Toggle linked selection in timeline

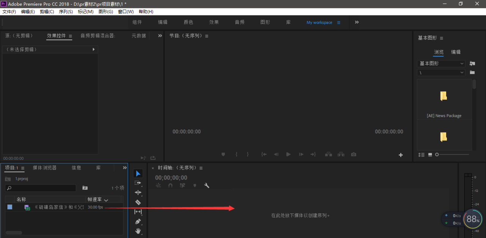click(182, 186)
